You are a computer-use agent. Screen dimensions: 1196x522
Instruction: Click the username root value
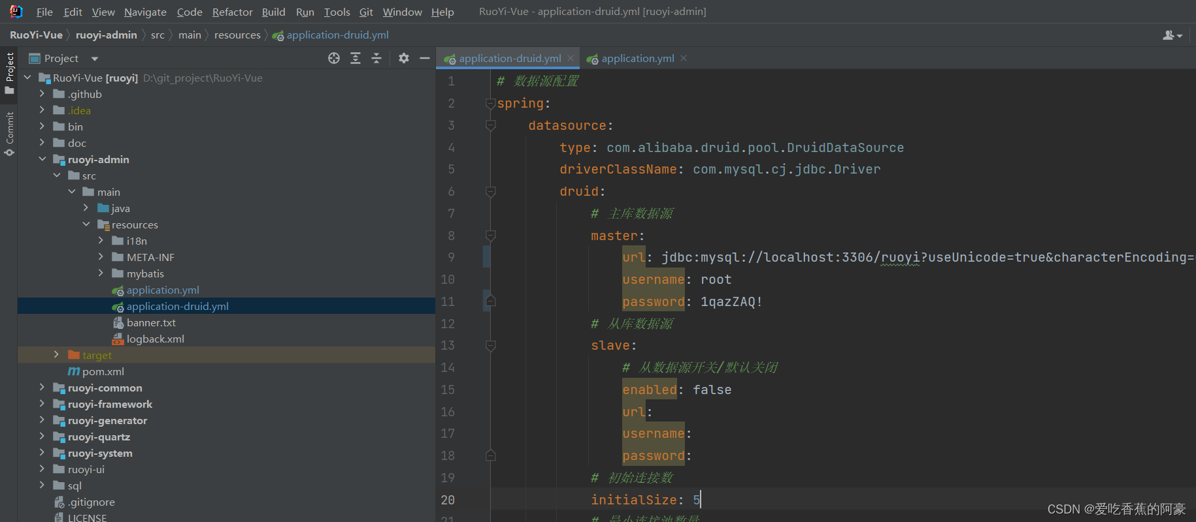(x=716, y=279)
